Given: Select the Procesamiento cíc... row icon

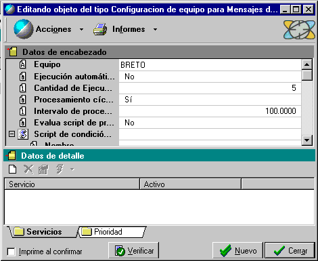Looking at the screenshot, I should click(x=22, y=100).
